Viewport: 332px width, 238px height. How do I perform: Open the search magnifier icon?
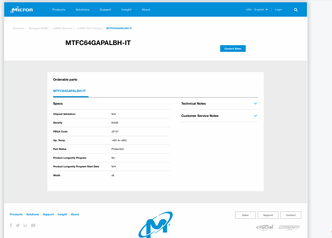[x=296, y=10]
